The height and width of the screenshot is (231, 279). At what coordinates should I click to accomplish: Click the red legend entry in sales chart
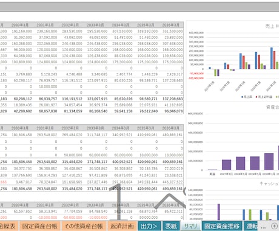tap(264, 97)
